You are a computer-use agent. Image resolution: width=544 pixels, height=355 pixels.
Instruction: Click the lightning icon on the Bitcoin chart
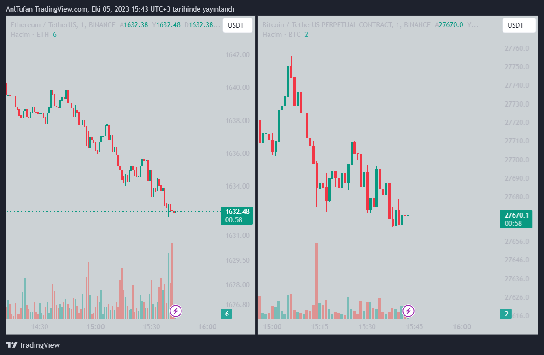[x=408, y=311]
